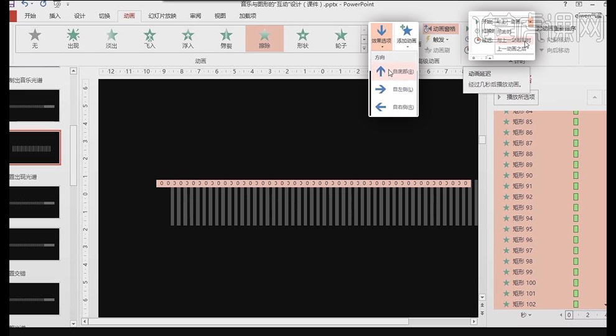Expand the 触发 (Trigger) dropdown
The width and height of the screenshot is (616, 336).
pyautogui.click(x=440, y=40)
